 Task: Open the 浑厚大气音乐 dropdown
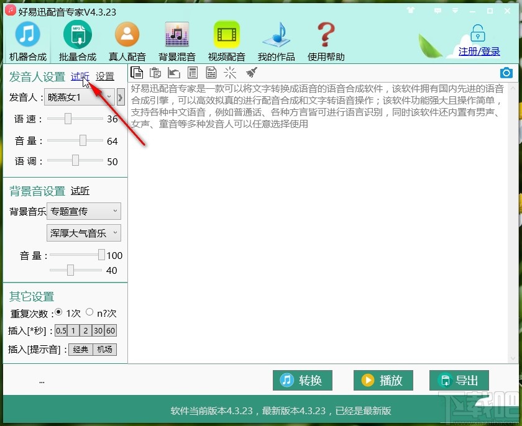[83, 233]
